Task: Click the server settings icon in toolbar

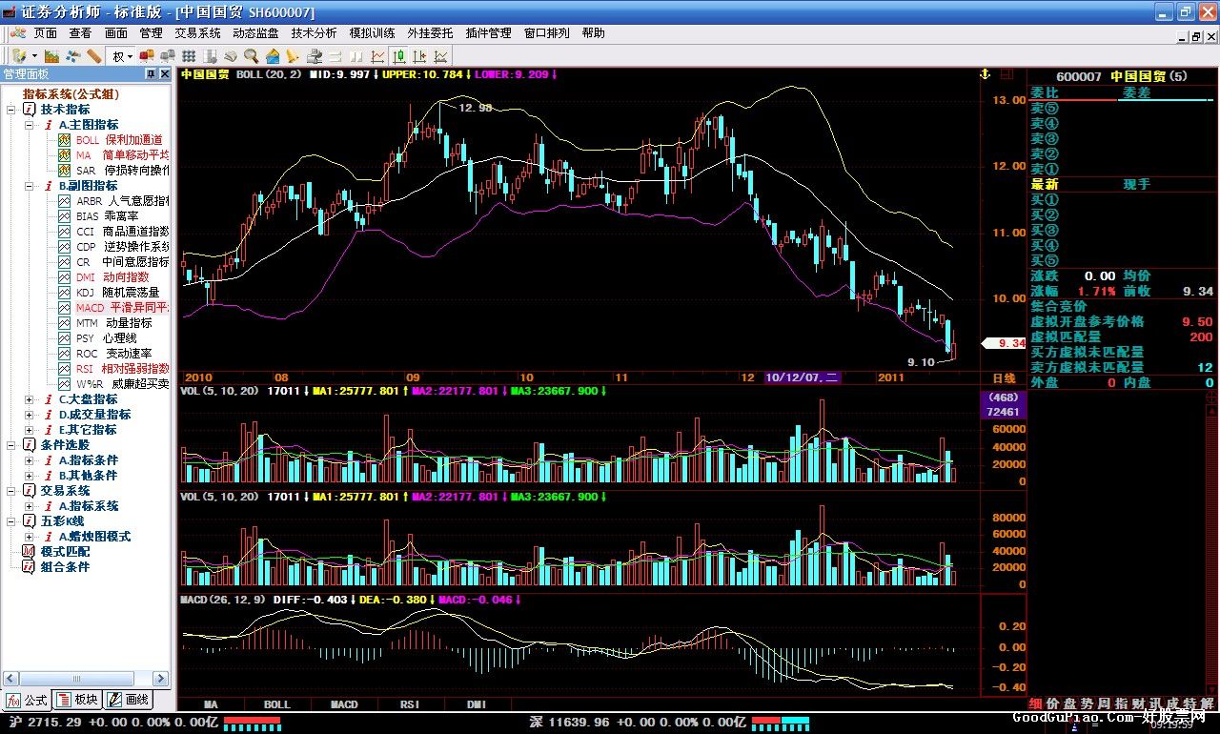Action: pyautogui.click(x=210, y=56)
